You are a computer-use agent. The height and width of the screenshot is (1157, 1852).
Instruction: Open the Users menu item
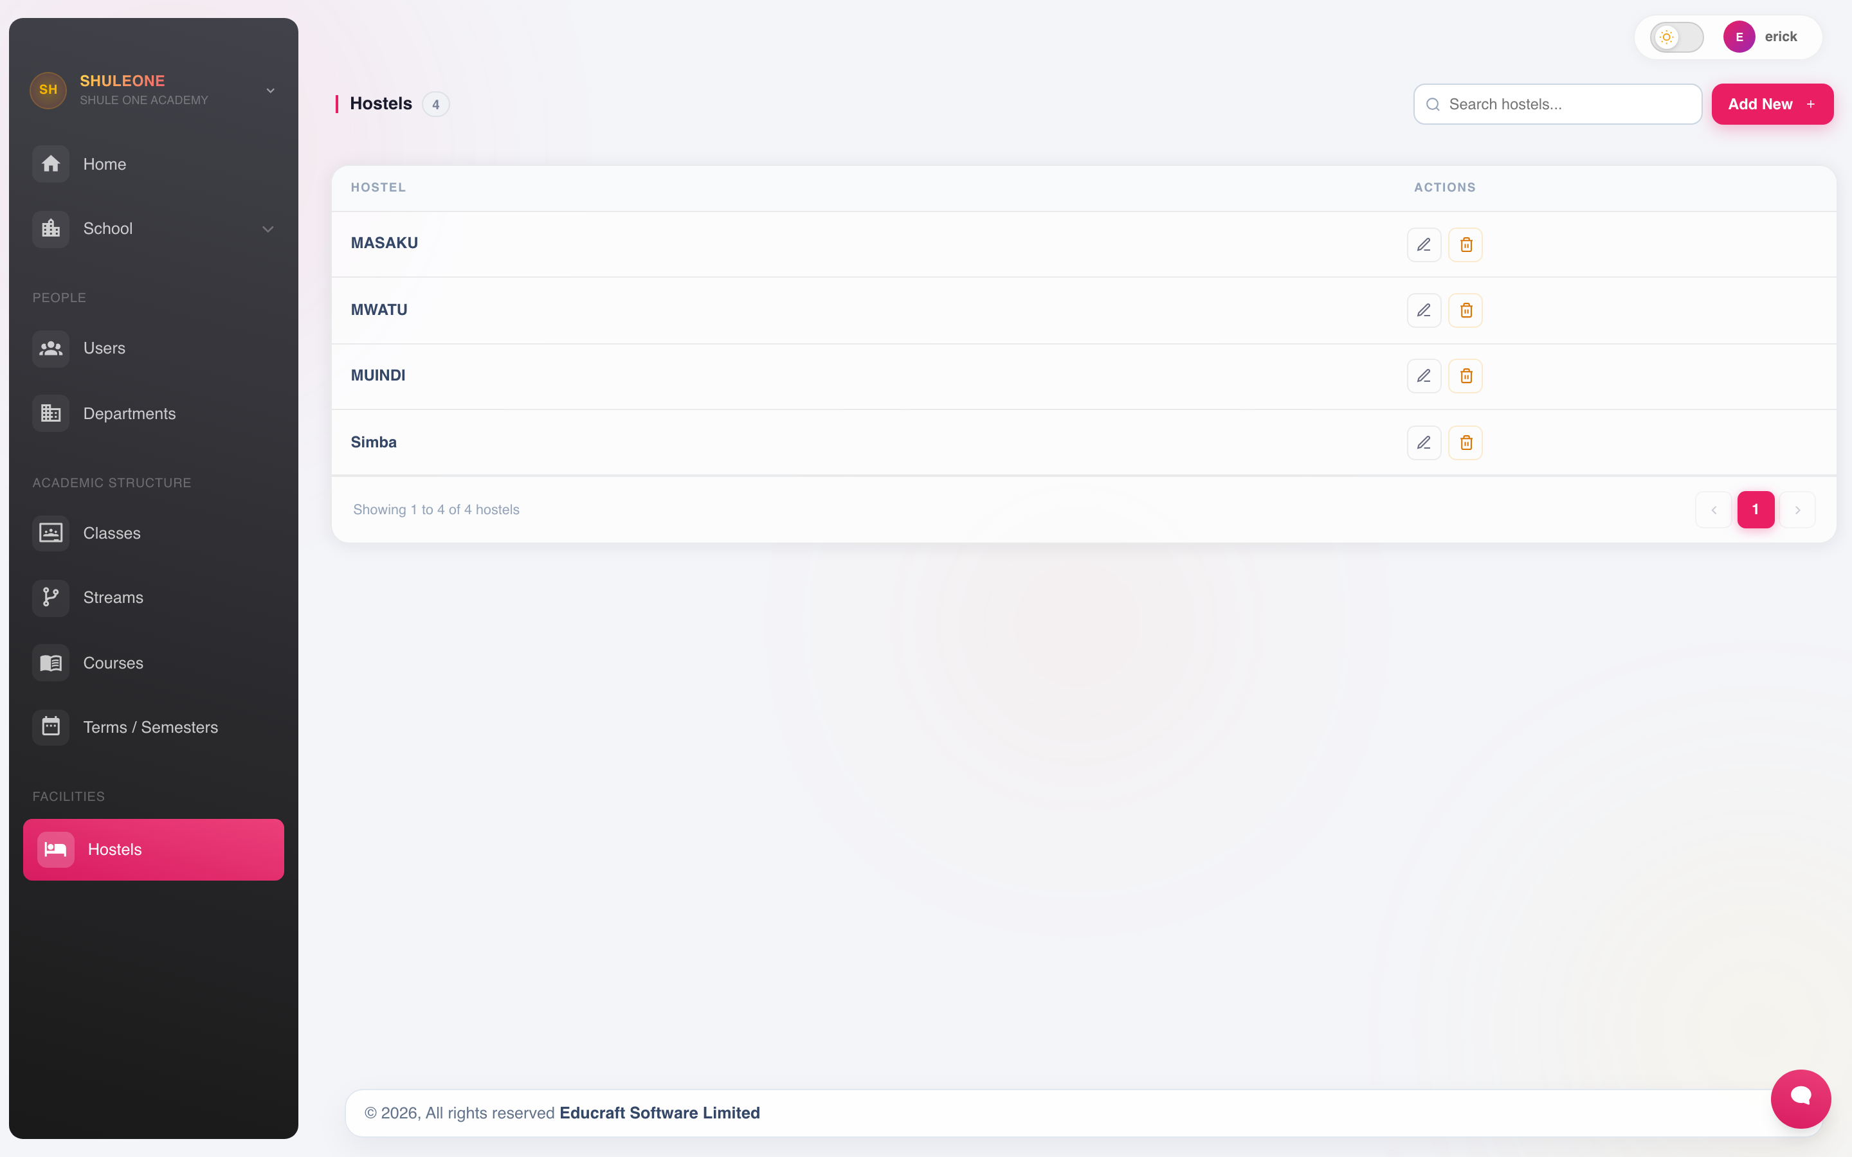(x=153, y=349)
